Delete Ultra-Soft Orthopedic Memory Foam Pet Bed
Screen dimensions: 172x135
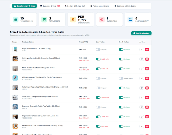[x=147, y=97]
